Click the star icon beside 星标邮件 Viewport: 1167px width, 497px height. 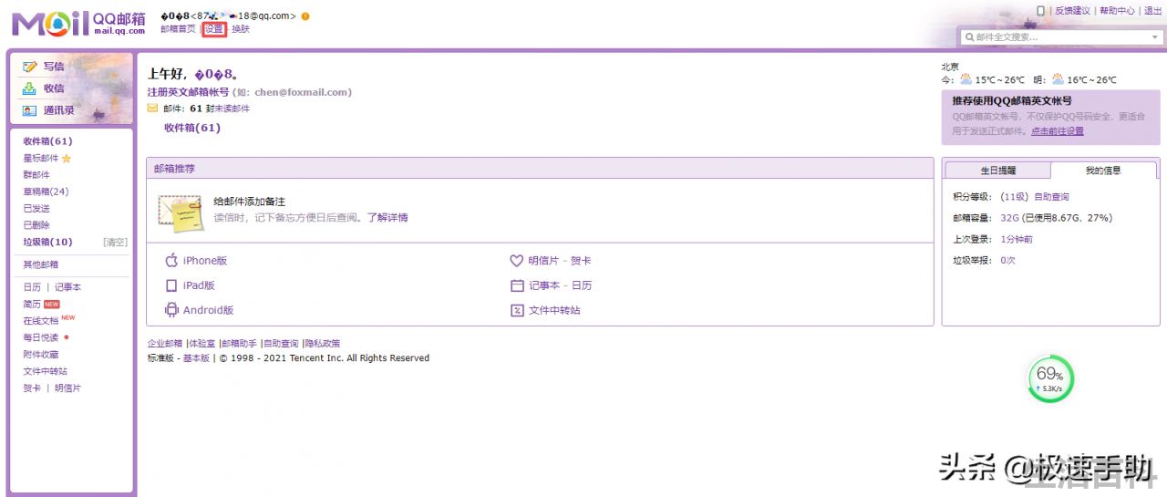click(x=66, y=159)
